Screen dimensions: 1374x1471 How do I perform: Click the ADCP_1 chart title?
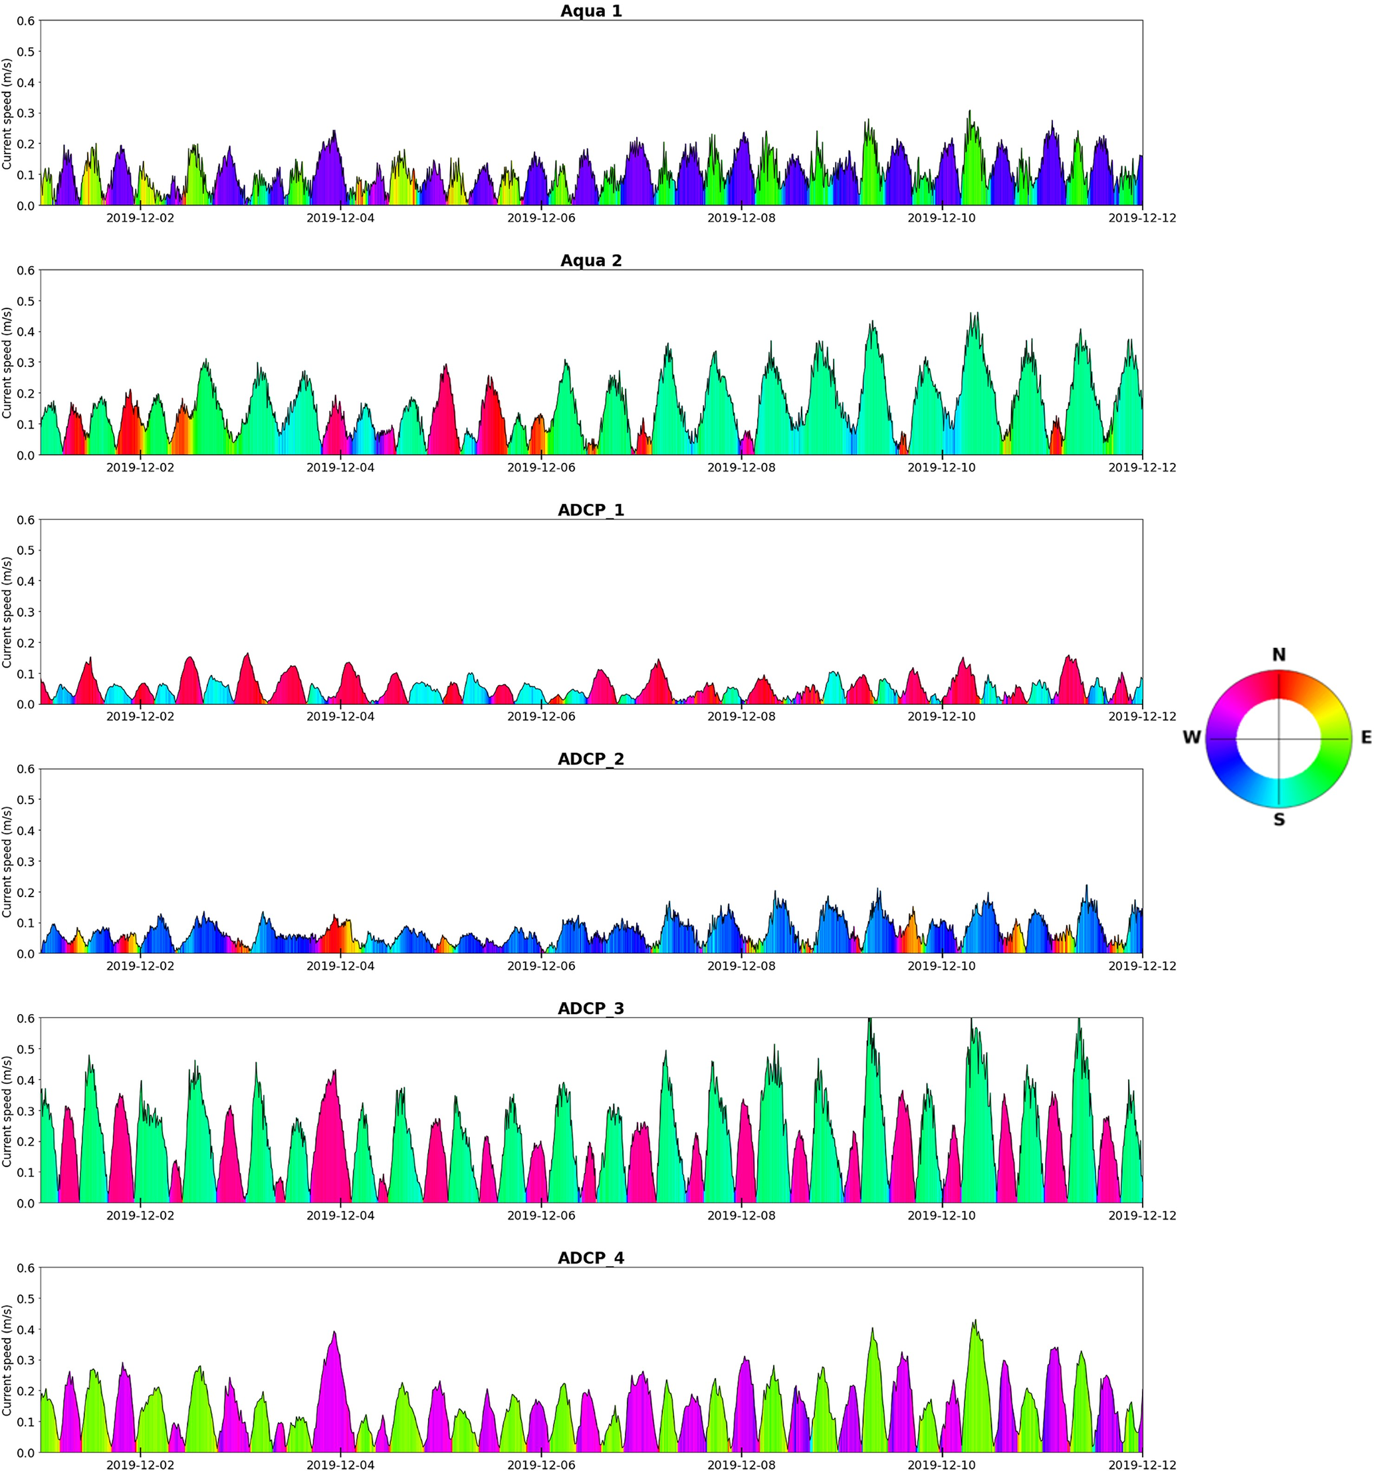tap(591, 510)
